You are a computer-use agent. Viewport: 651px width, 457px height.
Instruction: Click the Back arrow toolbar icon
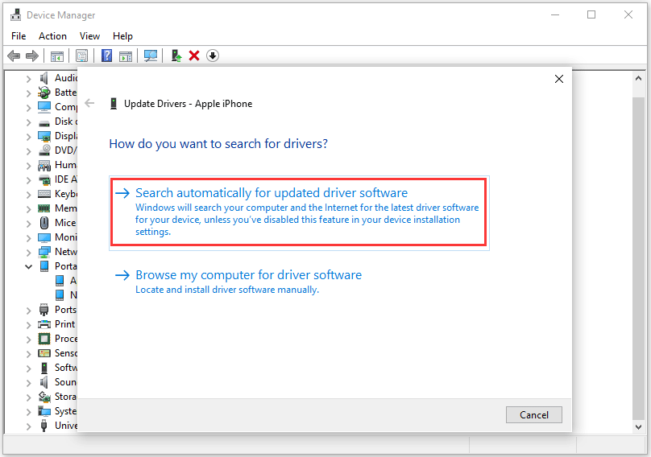click(x=15, y=56)
